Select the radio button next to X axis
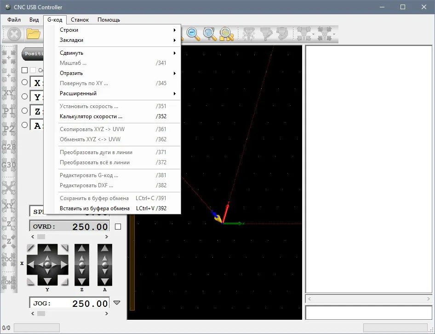 (25, 82)
